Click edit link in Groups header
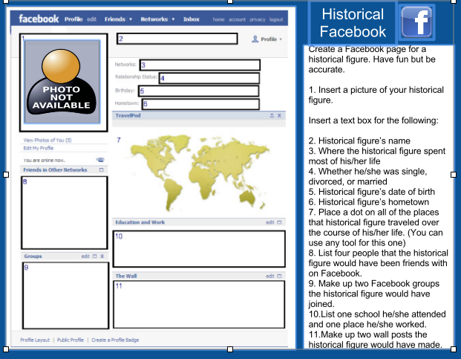 pos(85,256)
